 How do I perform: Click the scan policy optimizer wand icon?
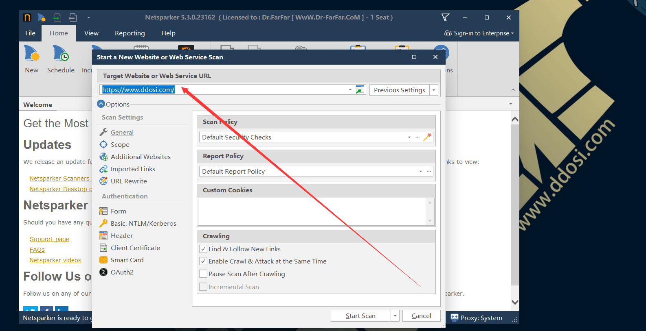[x=427, y=137]
